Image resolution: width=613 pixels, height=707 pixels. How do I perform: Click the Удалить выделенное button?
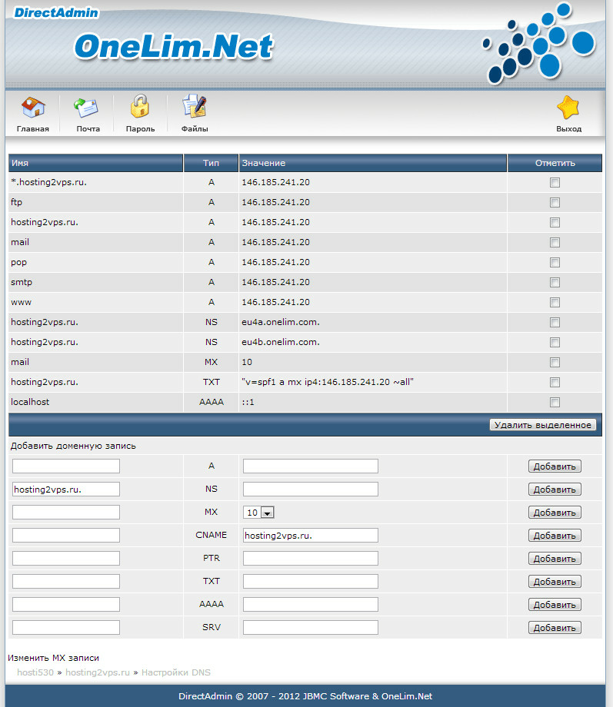click(x=542, y=425)
